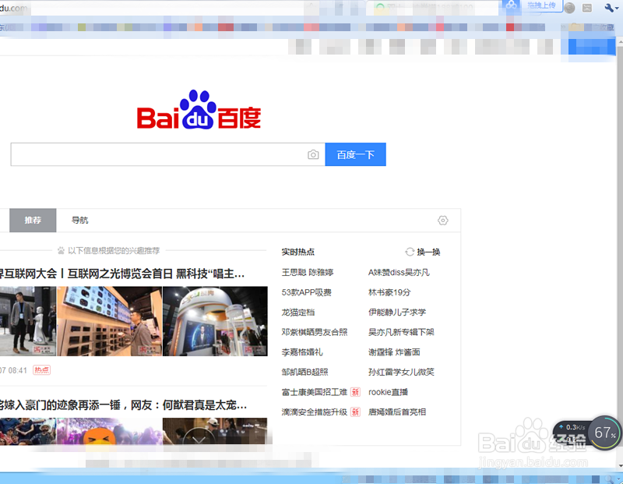Open the 何猷君真是太宠 headline
This screenshot has width=623, height=484.
pyautogui.click(x=123, y=405)
